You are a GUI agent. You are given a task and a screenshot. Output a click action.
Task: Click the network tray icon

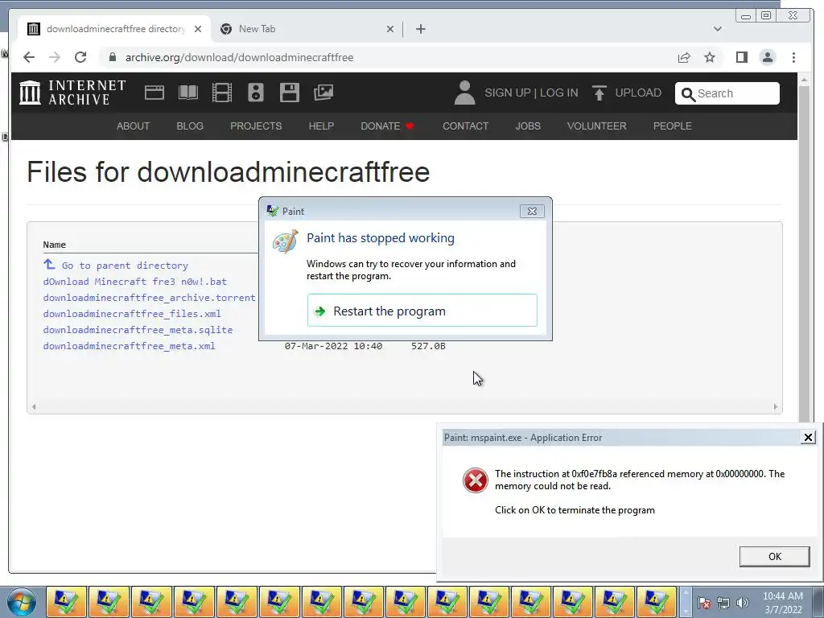coord(723,603)
